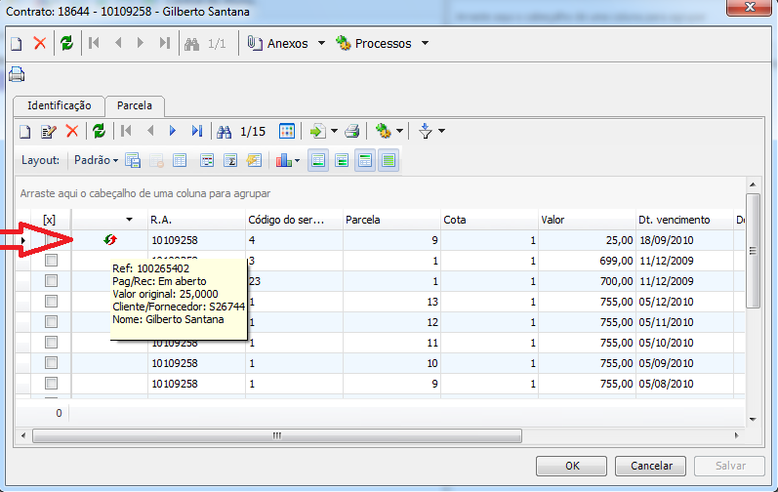This screenshot has height=492, width=778.
Task: Check the box in the 700,00 row
Action: click(x=51, y=281)
